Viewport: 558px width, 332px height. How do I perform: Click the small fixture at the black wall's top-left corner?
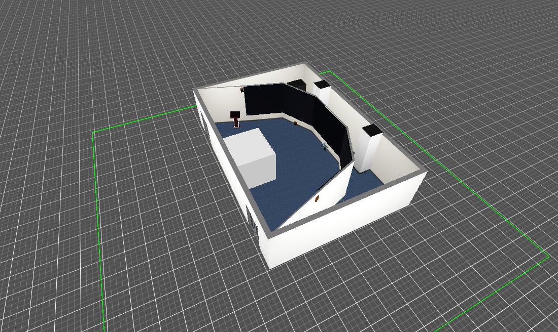242,89
